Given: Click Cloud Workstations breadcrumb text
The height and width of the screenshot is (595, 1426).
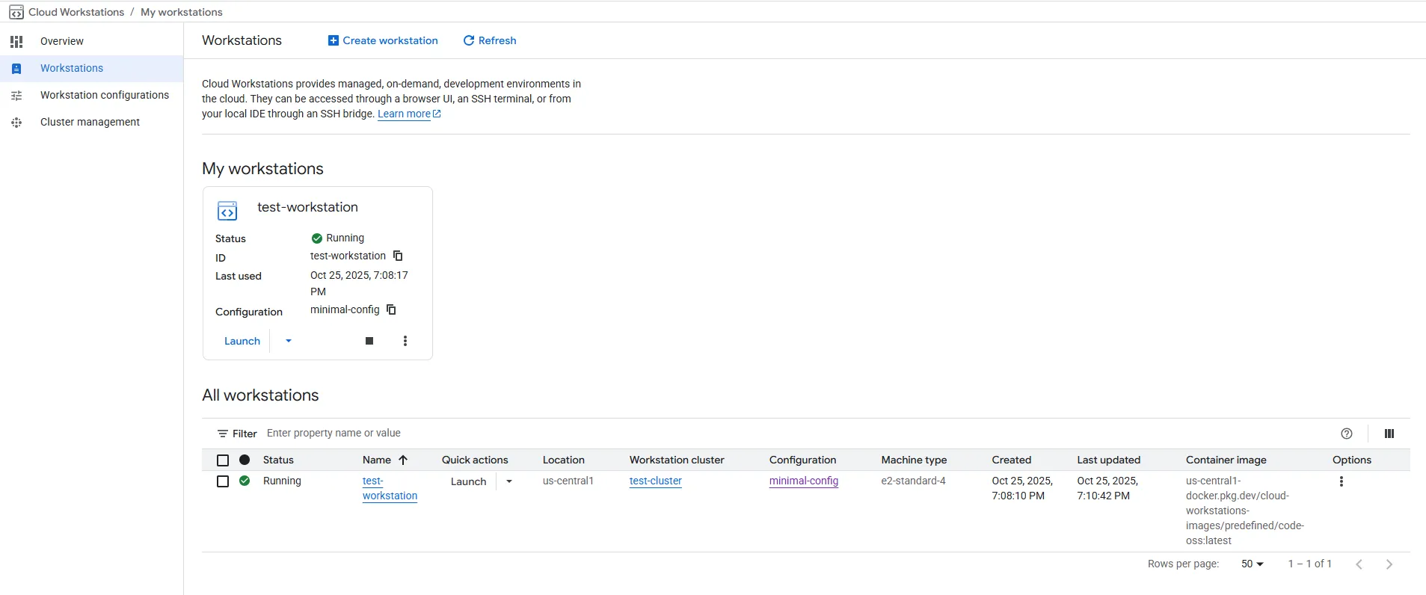Looking at the screenshot, I should [76, 13].
